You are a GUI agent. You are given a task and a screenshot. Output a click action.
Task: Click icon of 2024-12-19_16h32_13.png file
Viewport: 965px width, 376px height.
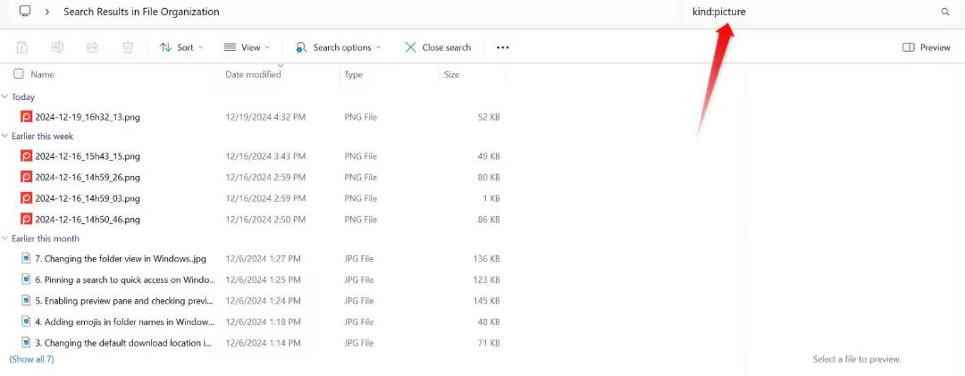click(x=26, y=117)
